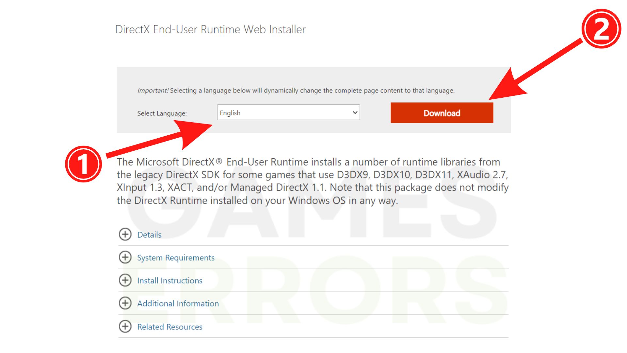This screenshot has width=627, height=353.
Task: Click the DirectX End-User Runtime Web Installer heading
Action: pos(210,29)
